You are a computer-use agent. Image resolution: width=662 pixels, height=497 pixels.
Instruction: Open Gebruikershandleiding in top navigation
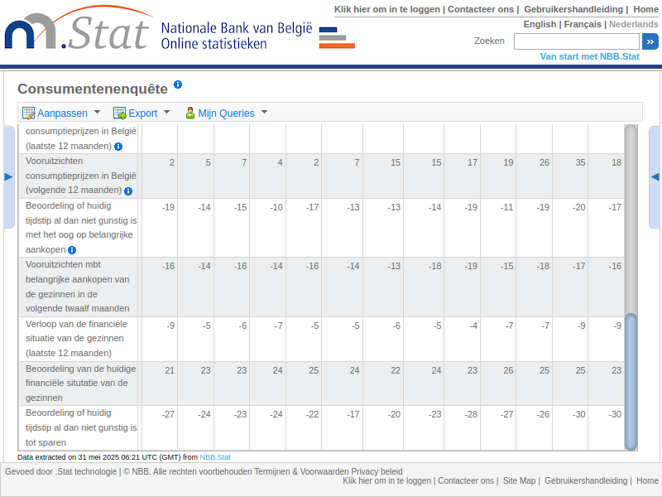click(x=574, y=9)
